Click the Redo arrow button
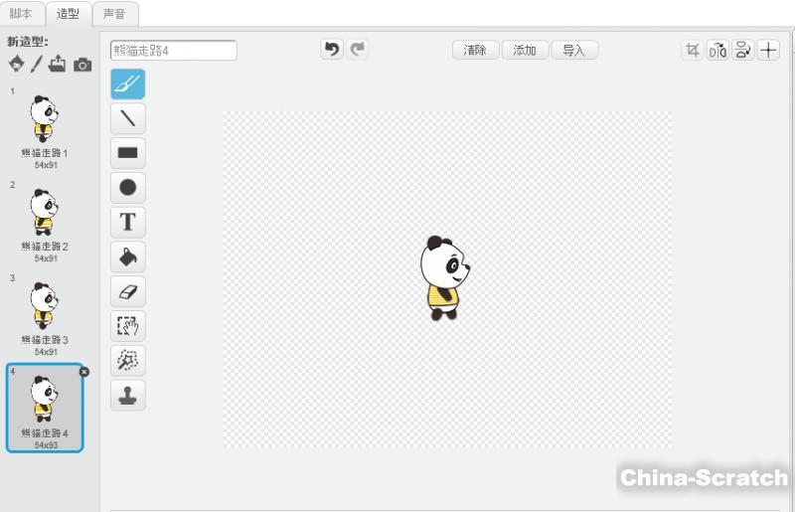 358,50
